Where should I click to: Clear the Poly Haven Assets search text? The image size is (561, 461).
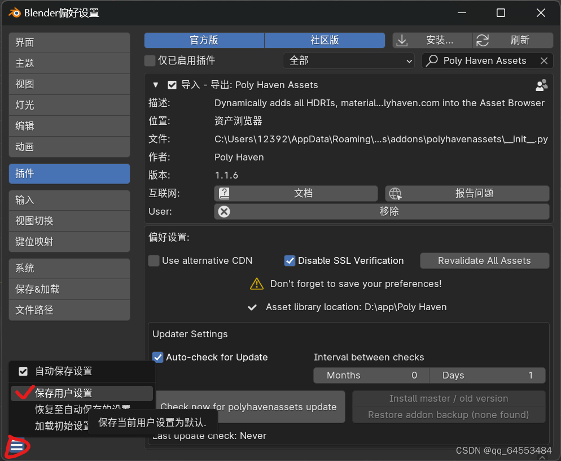point(544,60)
